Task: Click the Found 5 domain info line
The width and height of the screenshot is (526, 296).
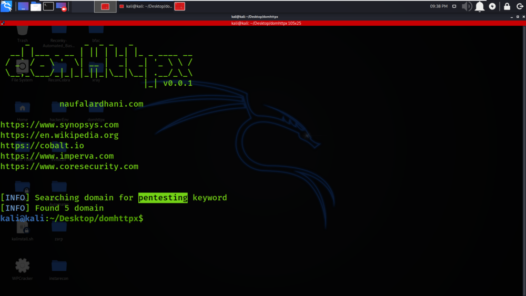Action: click(x=52, y=208)
